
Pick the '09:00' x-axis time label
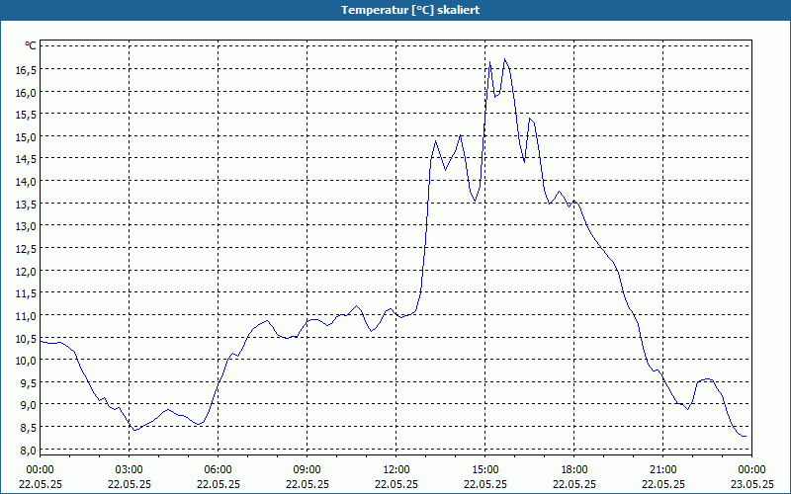pos(308,470)
